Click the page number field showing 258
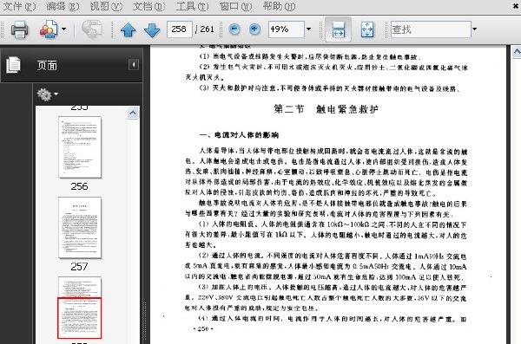Viewport: 521px width, 344px height. point(180,29)
